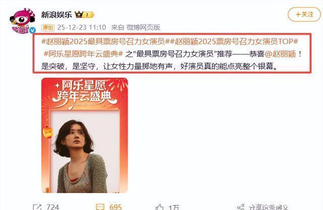Open the @赵丽颖 mention link
323x210 pixels.
click(280, 54)
